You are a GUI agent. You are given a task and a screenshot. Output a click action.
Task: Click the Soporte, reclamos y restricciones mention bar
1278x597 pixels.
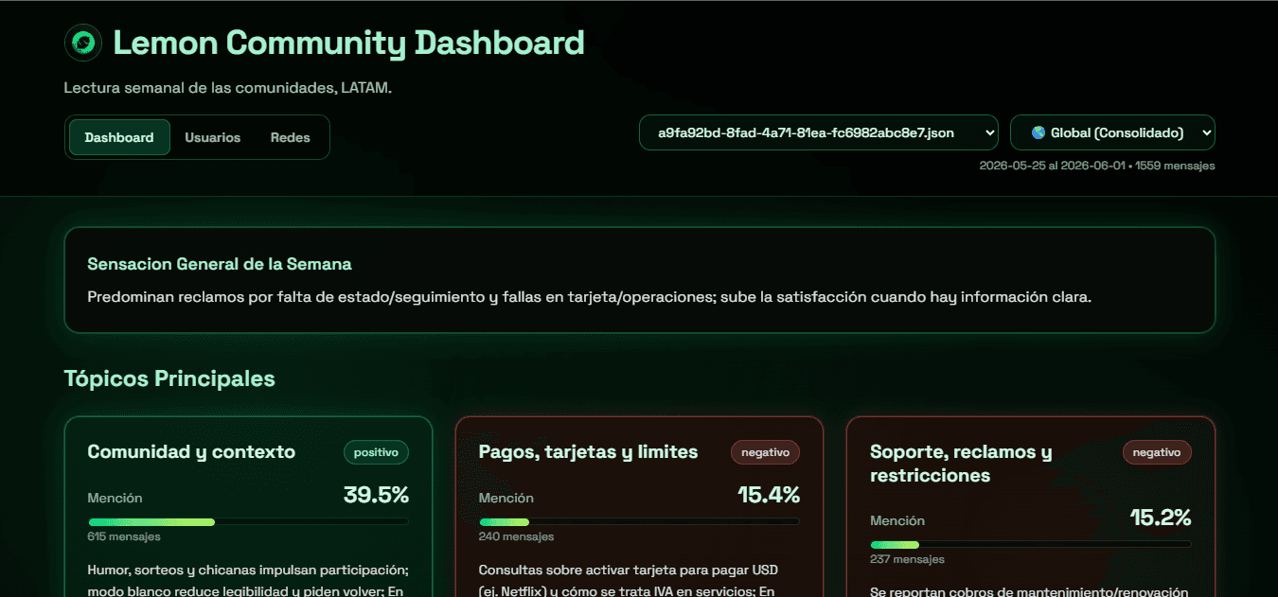click(x=1031, y=544)
